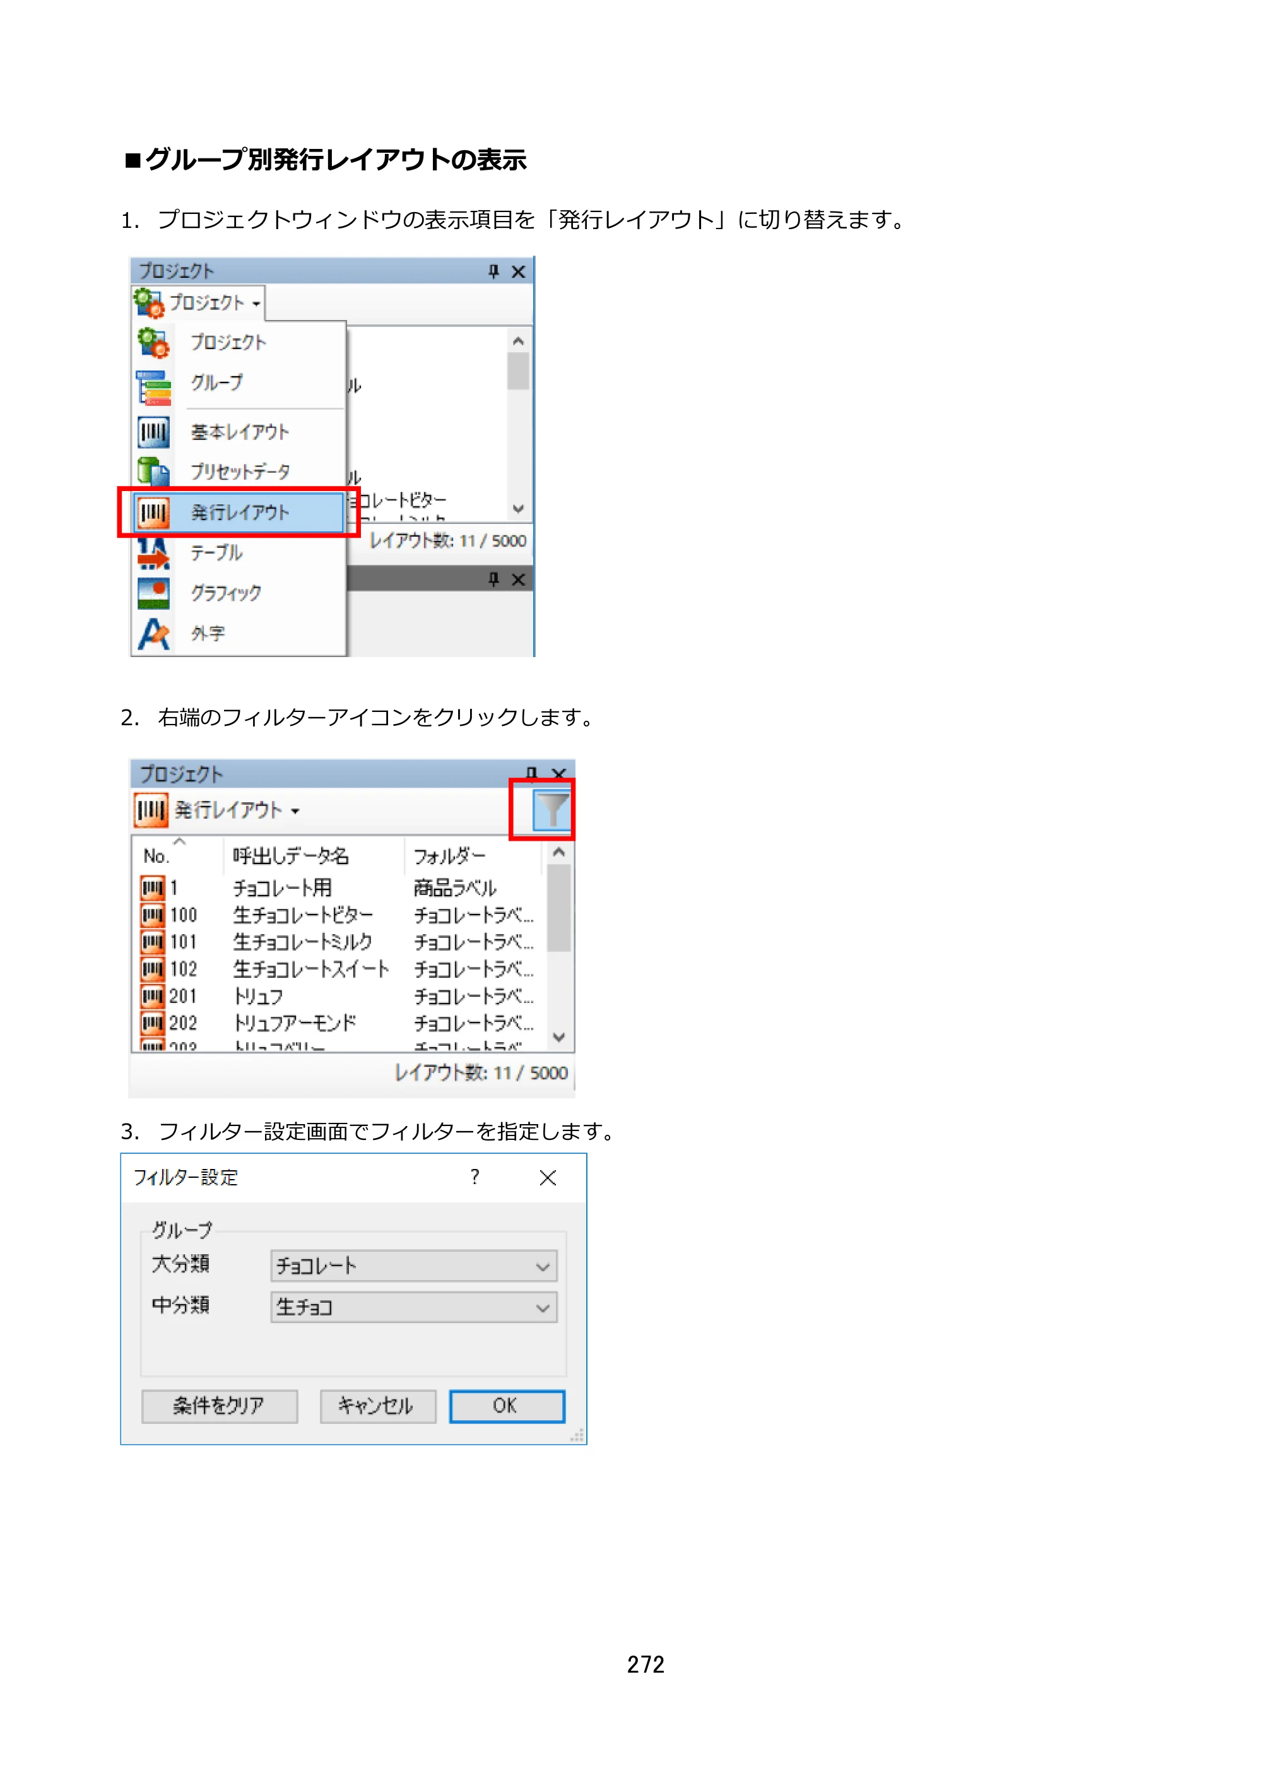Screen dimensions: 1262x1785
Task: Click the help question mark in フィルター設定
Action: click(474, 1177)
